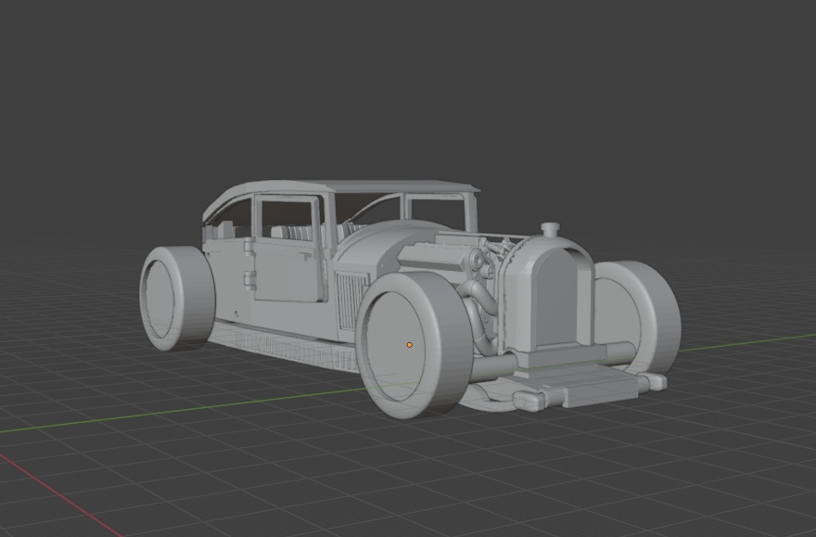
Task: Select the rear left wheel of the car
Action: point(177,298)
